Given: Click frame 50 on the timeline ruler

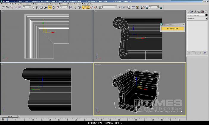Looking at the screenshot, I should tap(93, 119).
